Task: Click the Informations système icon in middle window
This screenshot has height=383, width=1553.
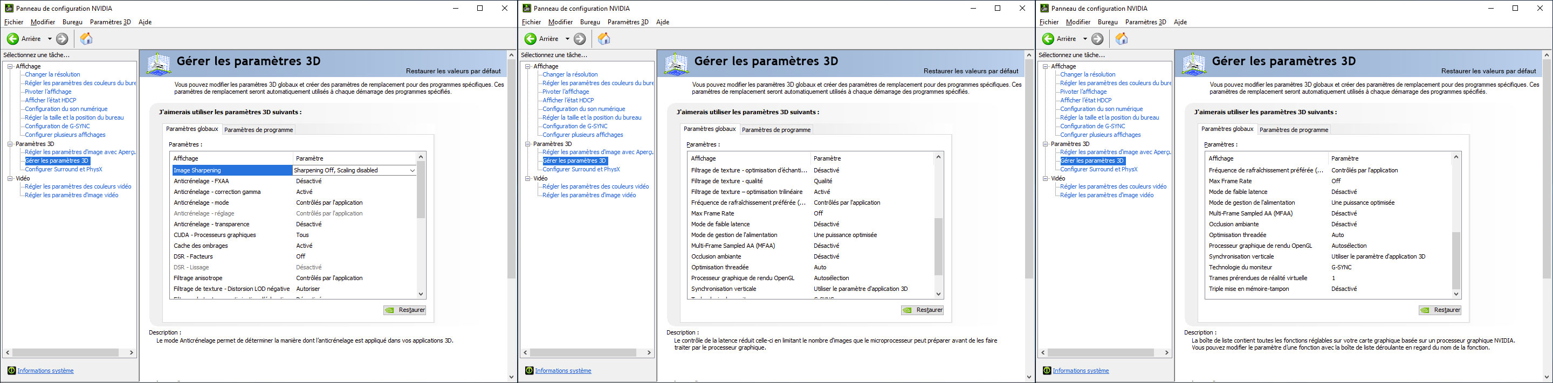Action: pyautogui.click(x=528, y=371)
